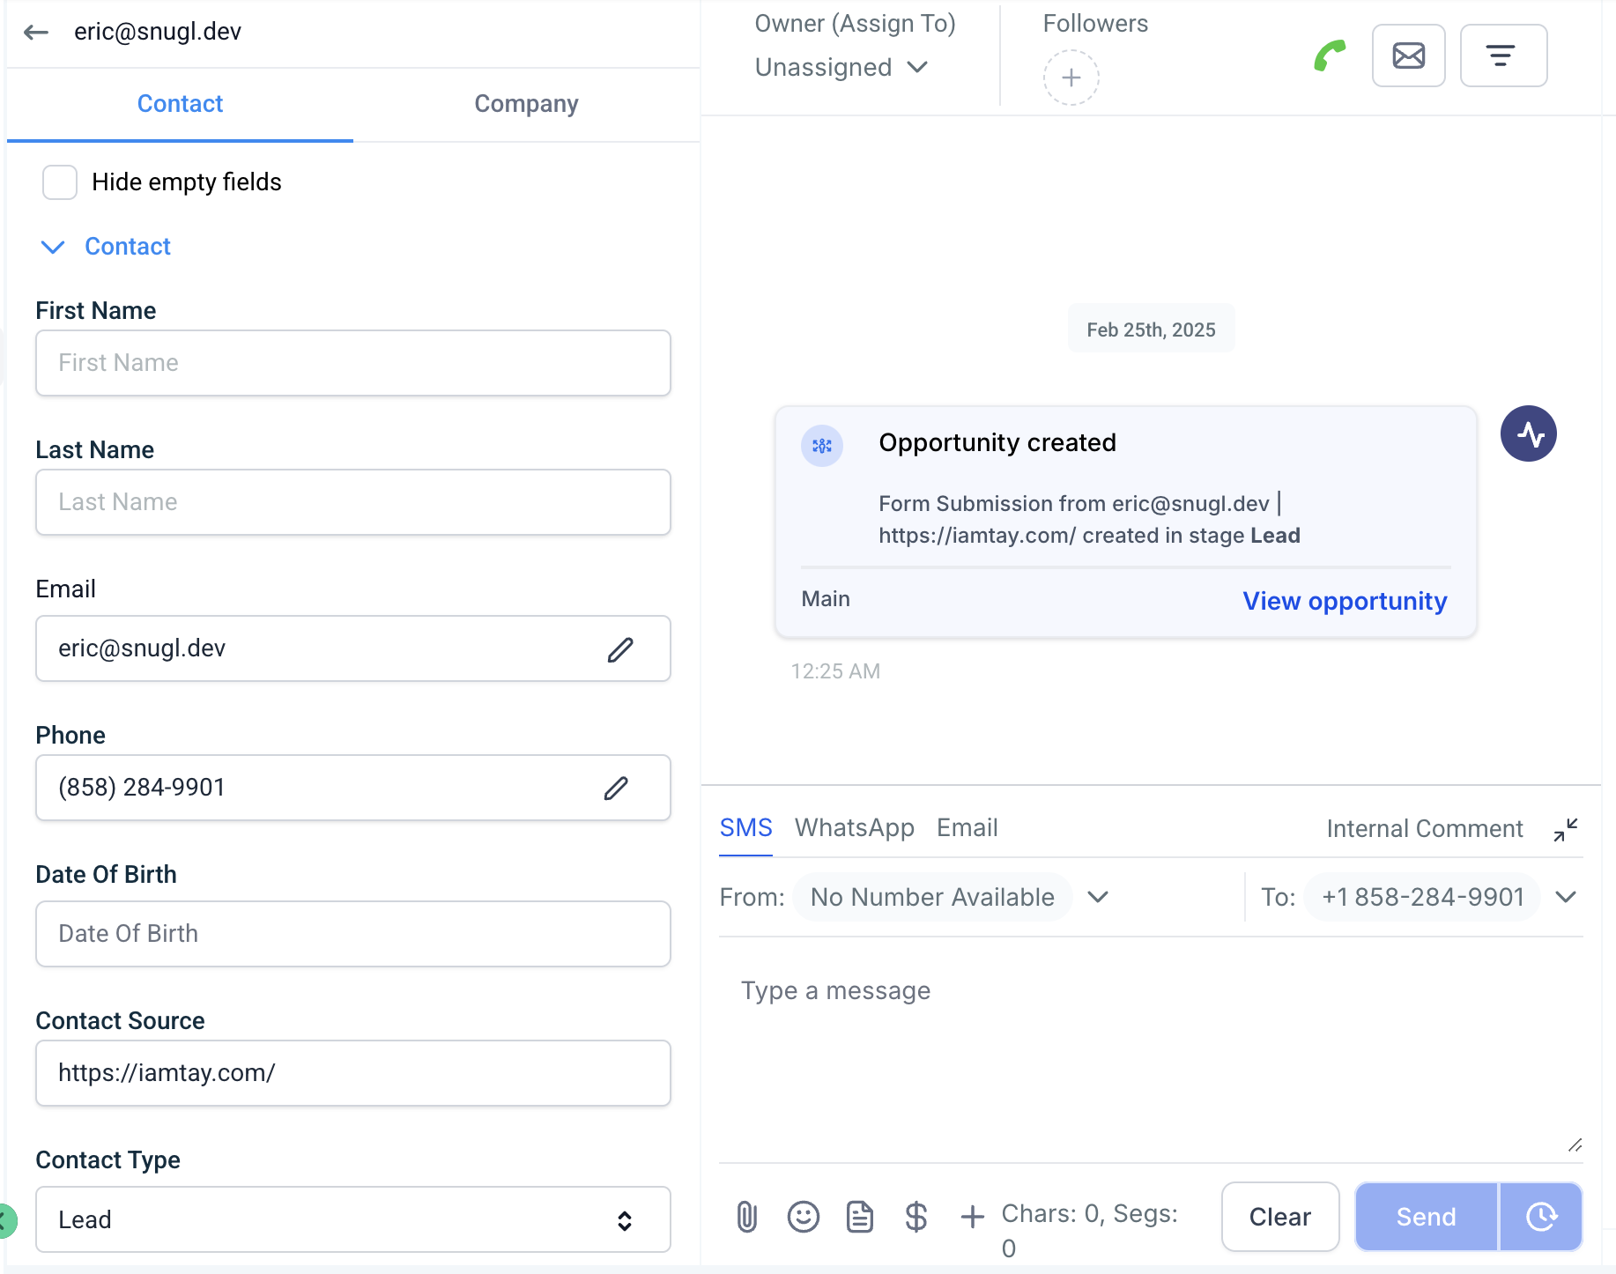Viewport: 1616px width, 1274px height.
Task: Click the First Name input field
Action: pyautogui.click(x=352, y=363)
